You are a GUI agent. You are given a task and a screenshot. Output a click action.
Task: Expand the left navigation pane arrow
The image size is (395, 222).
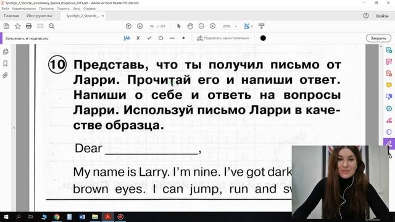14,128
